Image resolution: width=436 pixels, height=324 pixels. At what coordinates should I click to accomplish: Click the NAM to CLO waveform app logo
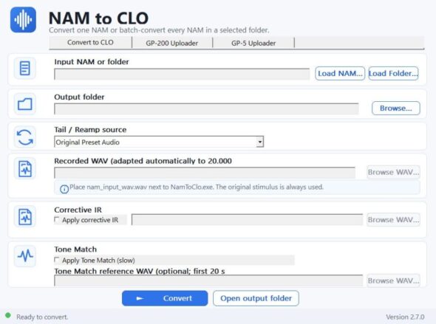pyautogui.click(x=23, y=20)
